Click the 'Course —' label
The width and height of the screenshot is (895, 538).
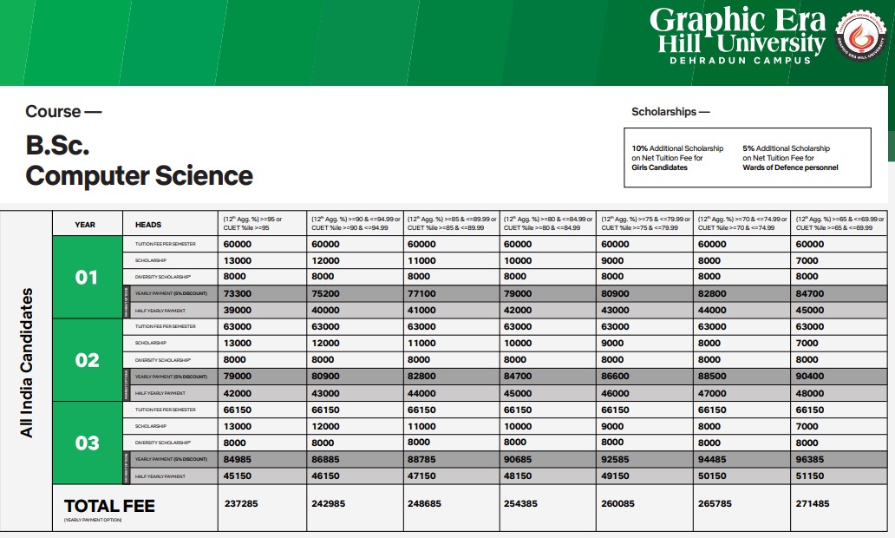pyautogui.click(x=63, y=111)
